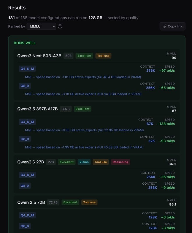Click the MMLU score 87
The image size is (192, 233).
[174, 111]
